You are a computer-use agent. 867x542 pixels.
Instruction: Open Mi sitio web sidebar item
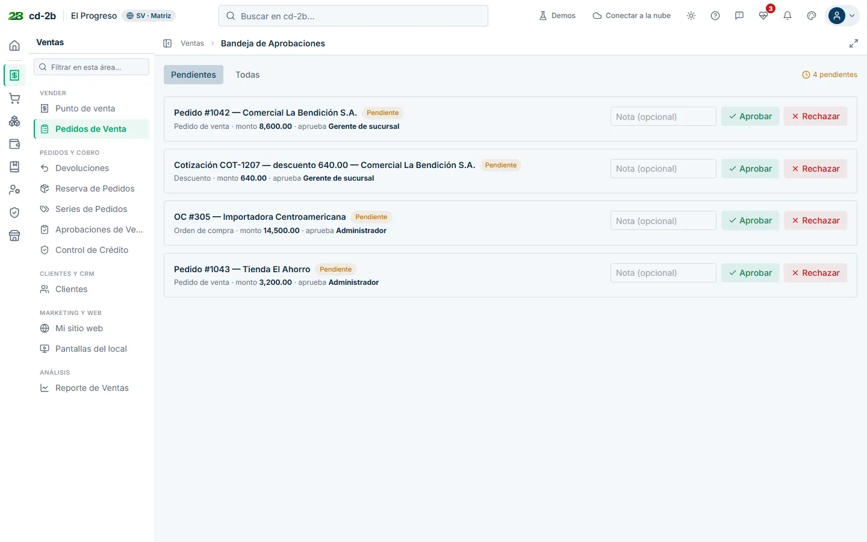92,328
